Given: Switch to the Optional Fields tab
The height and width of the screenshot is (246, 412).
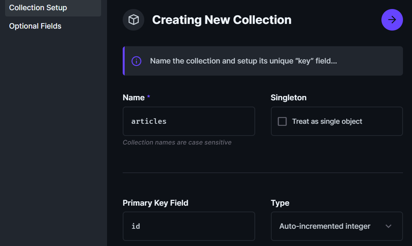Looking at the screenshot, I should tap(35, 26).
